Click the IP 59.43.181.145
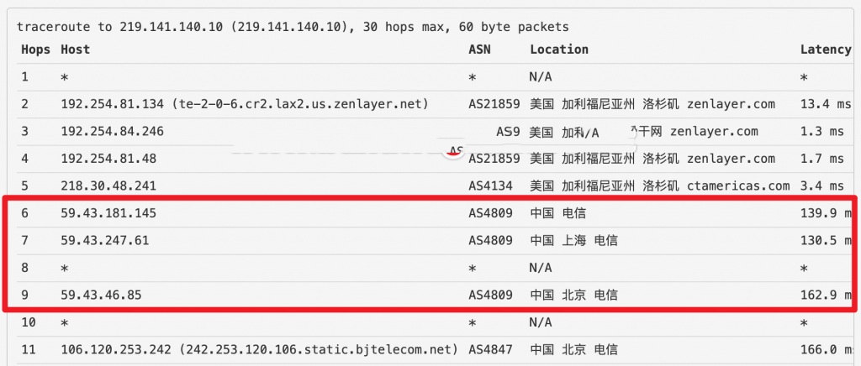Image resolution: width=861 pixels, height=366 pixels. click(109, 213)
